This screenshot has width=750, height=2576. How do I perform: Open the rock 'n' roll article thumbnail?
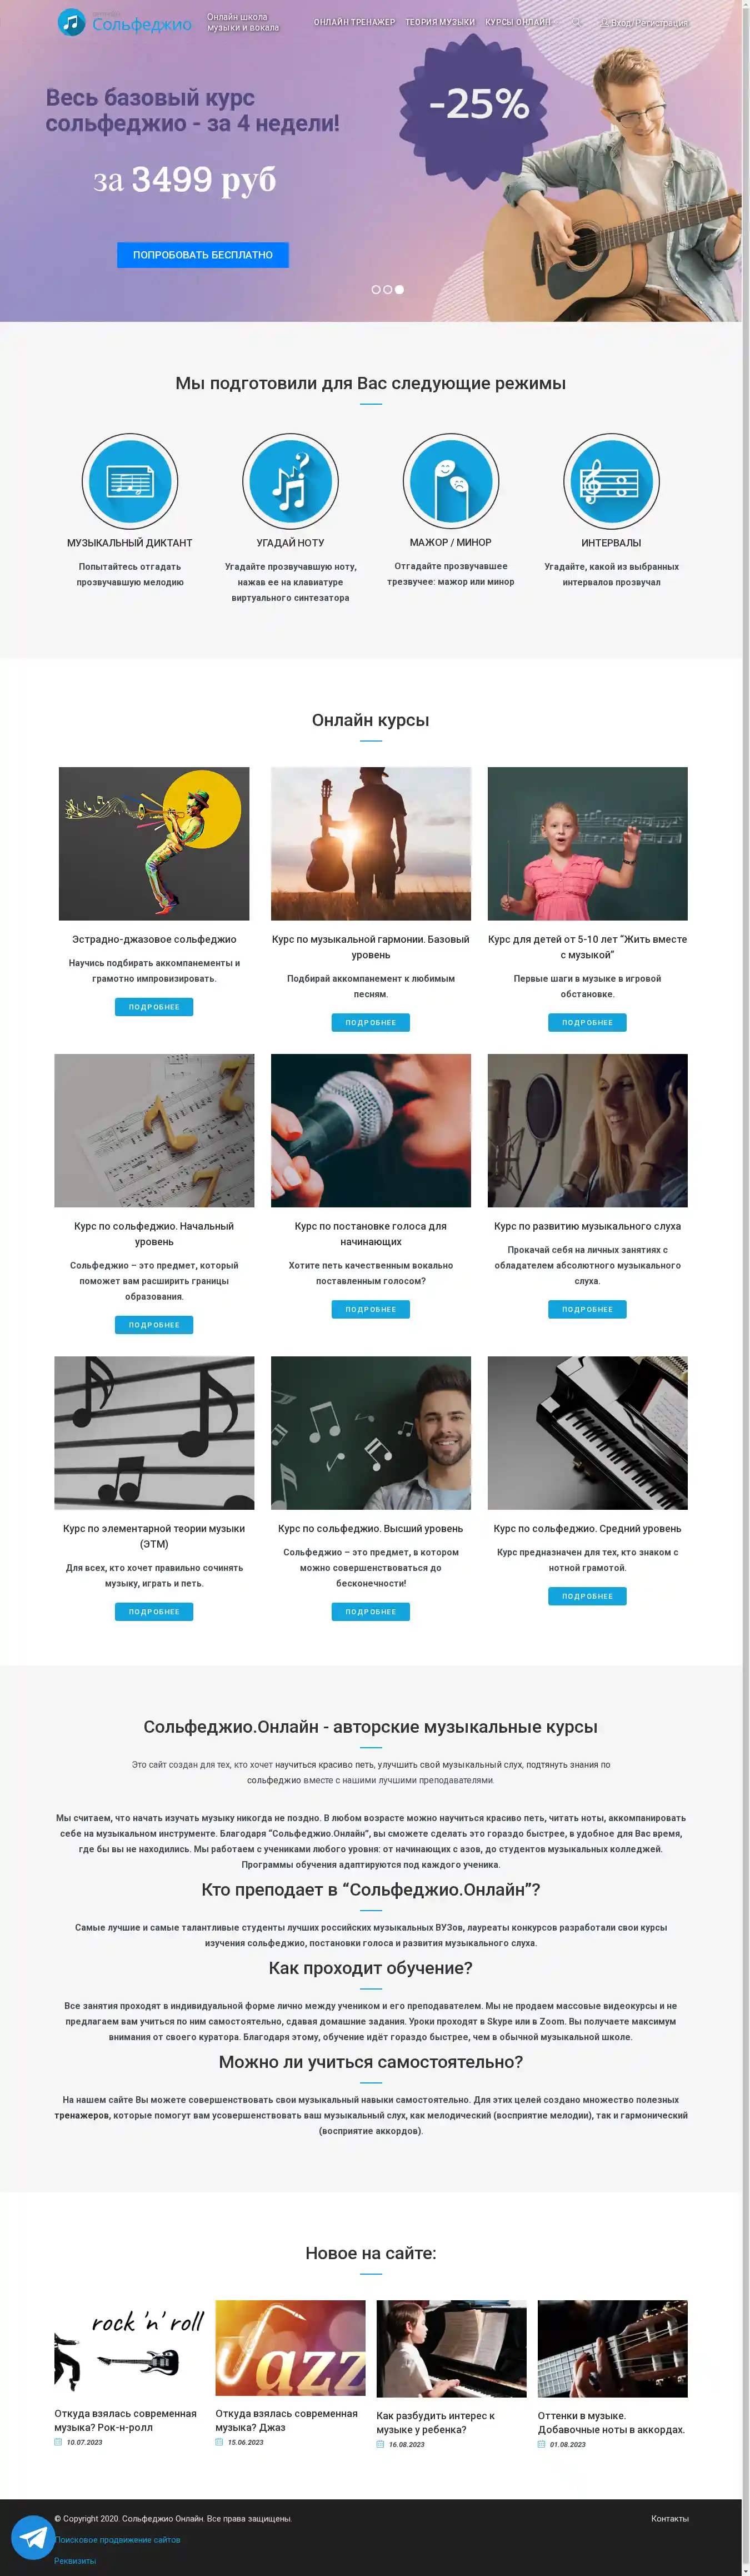[129, 2348]
